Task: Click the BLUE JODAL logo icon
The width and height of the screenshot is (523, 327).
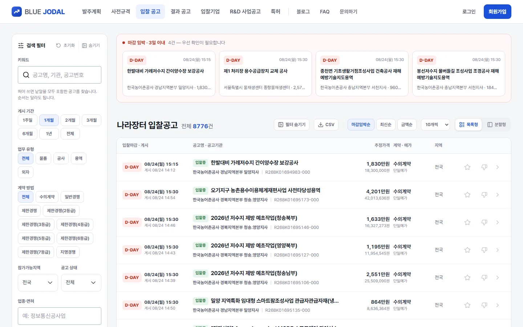Action: [17, 12]
